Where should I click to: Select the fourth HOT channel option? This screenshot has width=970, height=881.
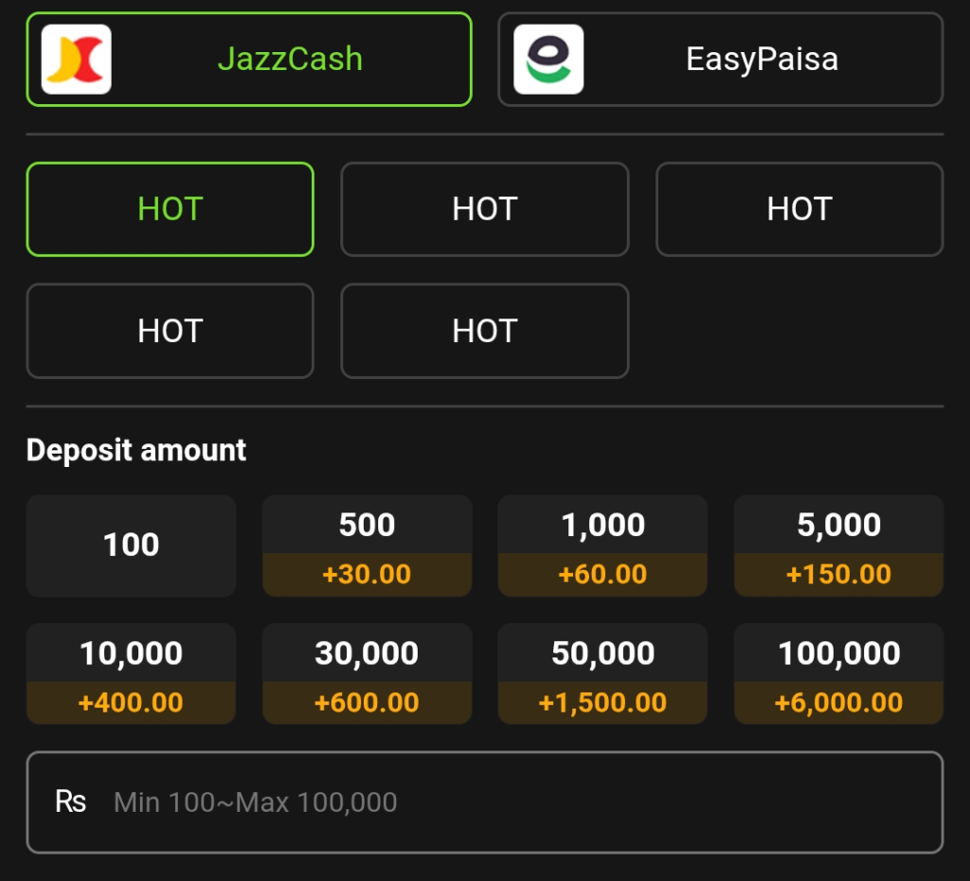click(x=170, y=331)
